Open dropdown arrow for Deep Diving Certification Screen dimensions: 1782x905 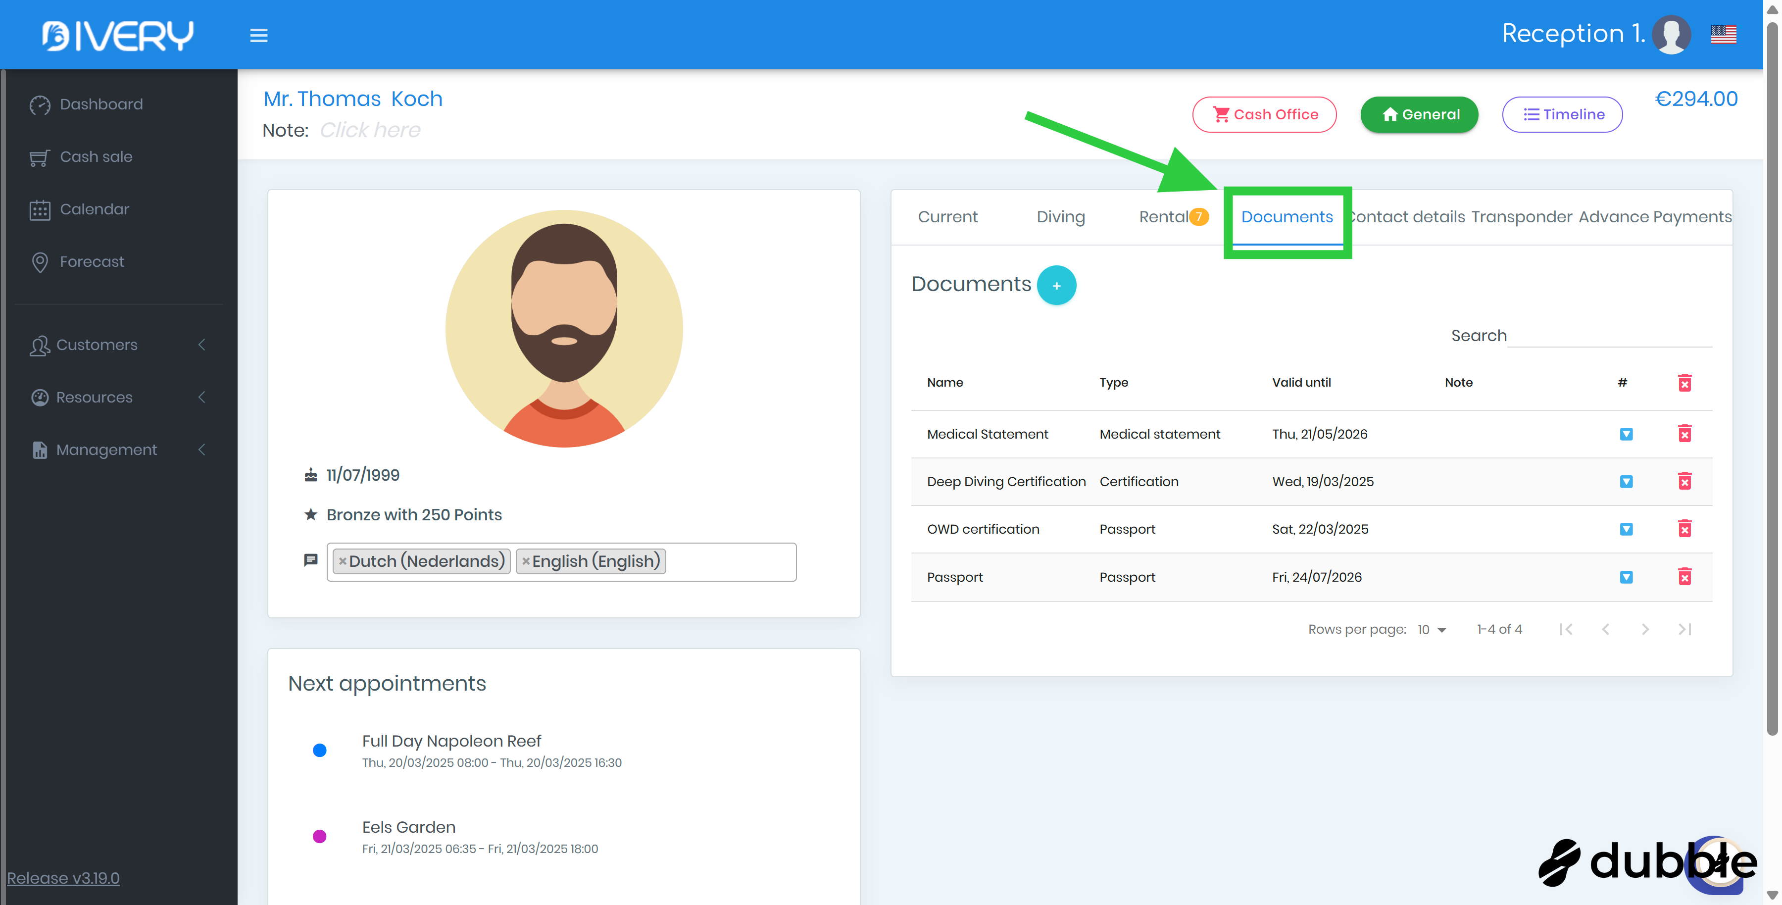coord(1626,482)
